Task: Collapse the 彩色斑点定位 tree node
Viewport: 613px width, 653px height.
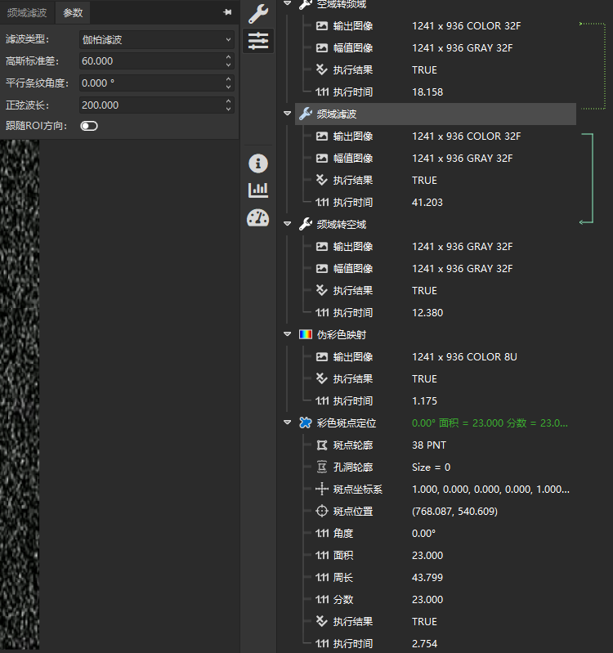Action: [x=287, y=423]
